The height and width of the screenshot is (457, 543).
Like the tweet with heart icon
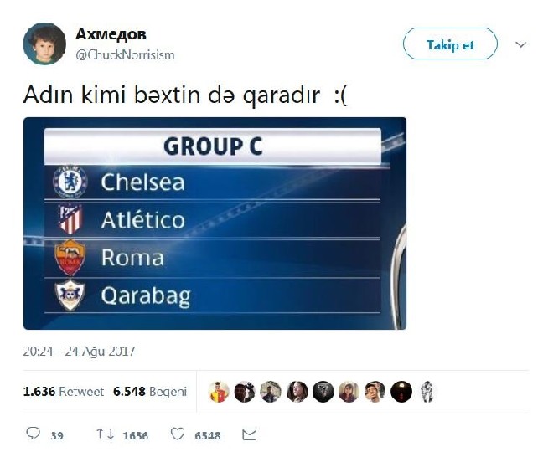[x=178, y=434]
